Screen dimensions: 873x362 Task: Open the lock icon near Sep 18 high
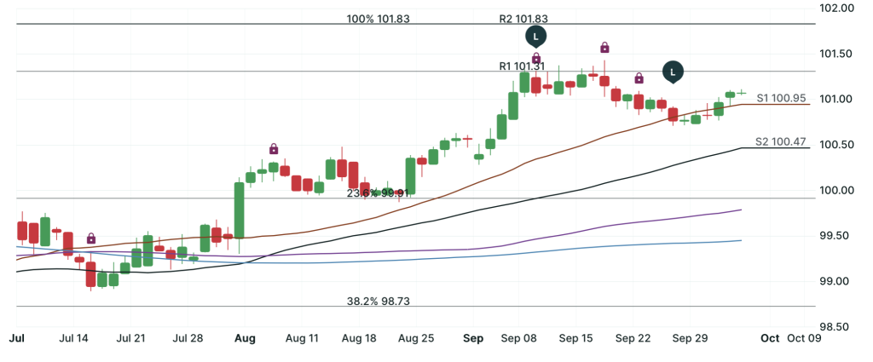(x=604, y=47)
